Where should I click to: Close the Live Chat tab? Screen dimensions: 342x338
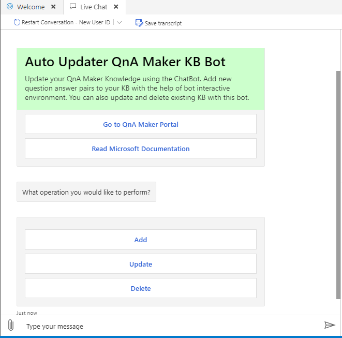click(x=116, y=7)
